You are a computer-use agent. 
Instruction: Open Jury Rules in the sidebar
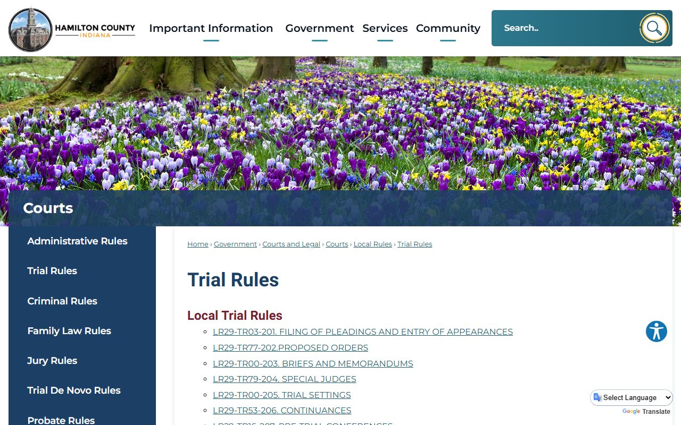coord(82,361)
